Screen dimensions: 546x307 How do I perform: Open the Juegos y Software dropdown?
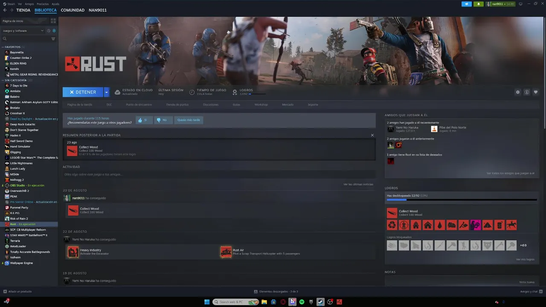click(x=23, y=31)
